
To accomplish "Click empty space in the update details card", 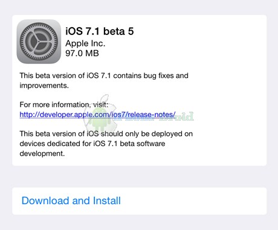I will 228,91.
